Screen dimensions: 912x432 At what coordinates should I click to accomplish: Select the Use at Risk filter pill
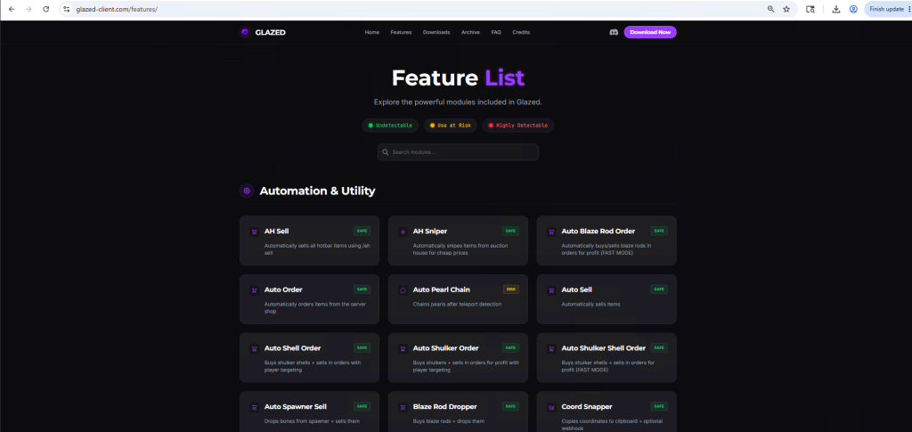click(x=451, y=126)
